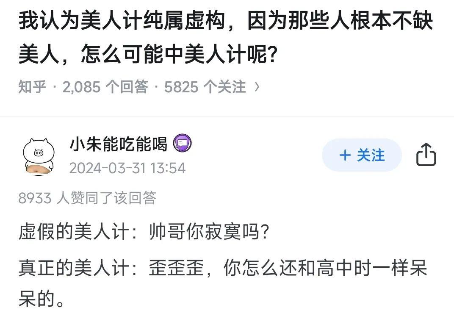454x316 pixels.
Task: Click the 知乎 source label
Action: point(32,87)
